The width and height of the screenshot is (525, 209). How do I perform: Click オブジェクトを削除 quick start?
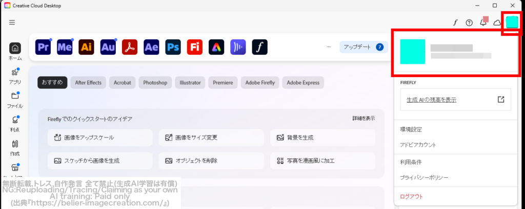click(x=211, y=160)
